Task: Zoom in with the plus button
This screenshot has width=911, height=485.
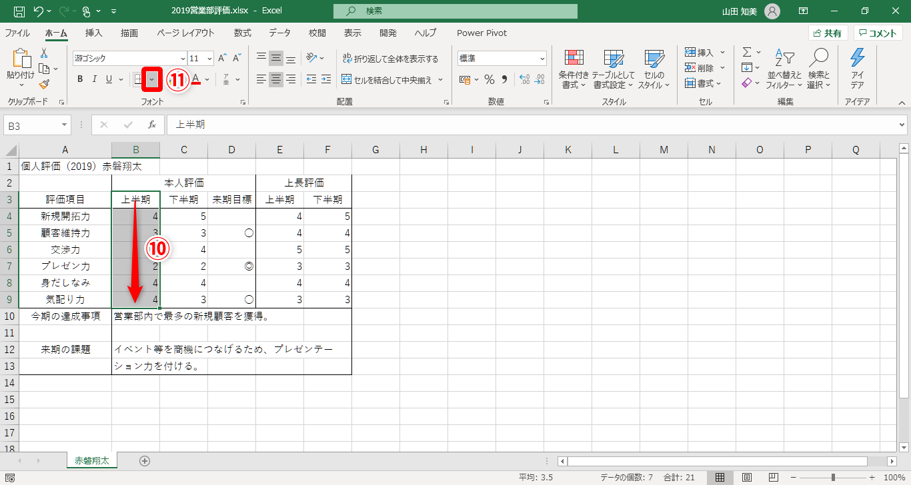Action: pyautogui.click(x=872, y=477)
